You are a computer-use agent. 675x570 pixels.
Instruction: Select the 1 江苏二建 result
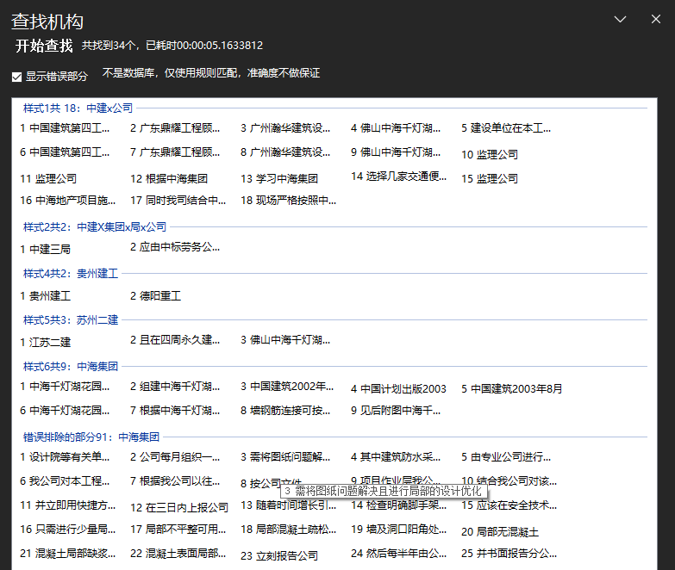(45, 342)
